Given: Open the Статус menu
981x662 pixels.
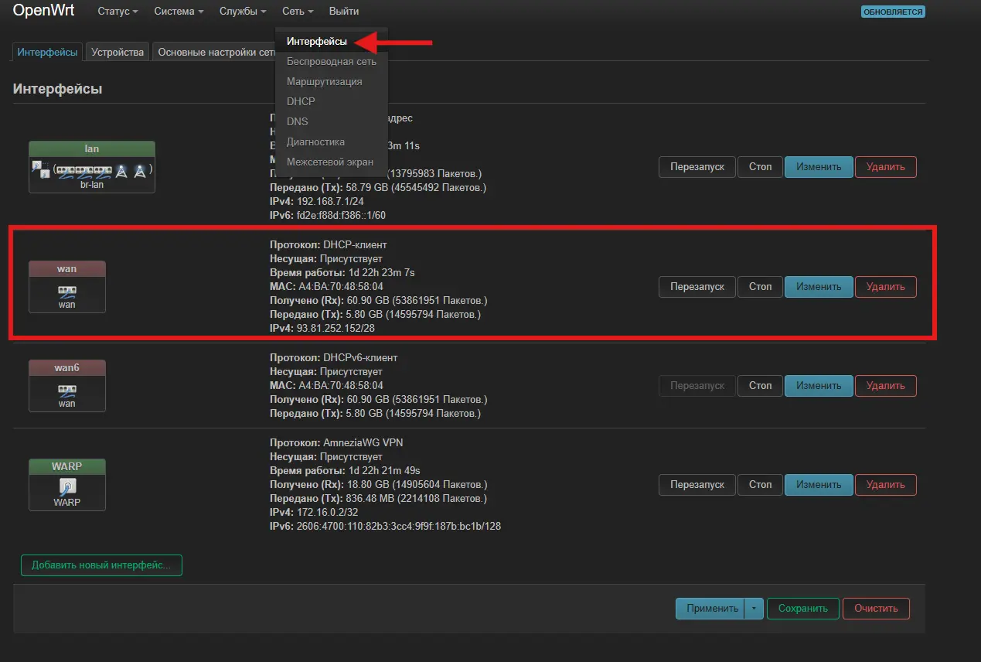Looking at the screenshot, I should [x=118, y=12].
